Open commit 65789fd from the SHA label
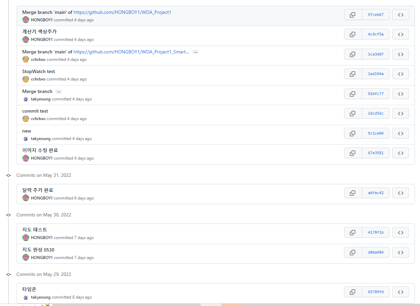Viewport: 420px width, 306px height. (x=376, y=292)
